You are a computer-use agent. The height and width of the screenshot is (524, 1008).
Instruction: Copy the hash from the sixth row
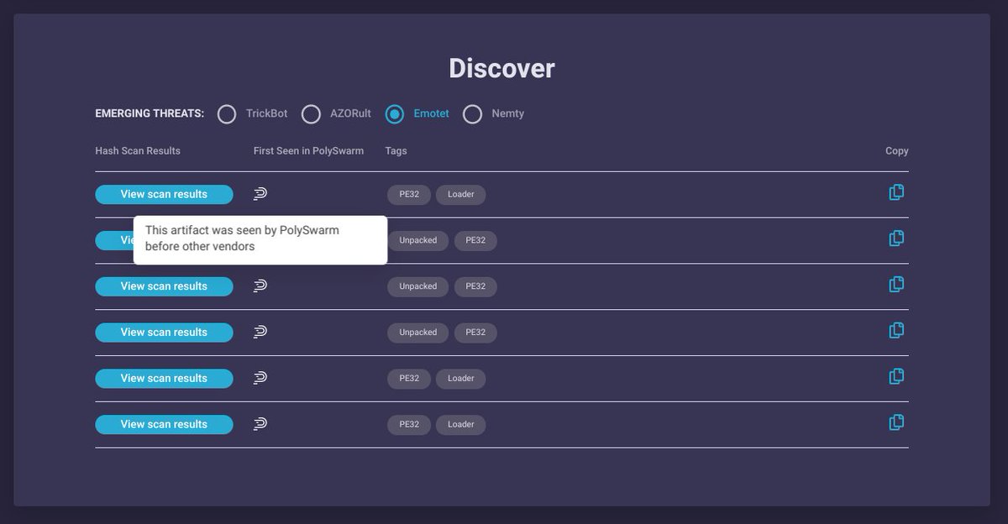click(x=896, y=422)
